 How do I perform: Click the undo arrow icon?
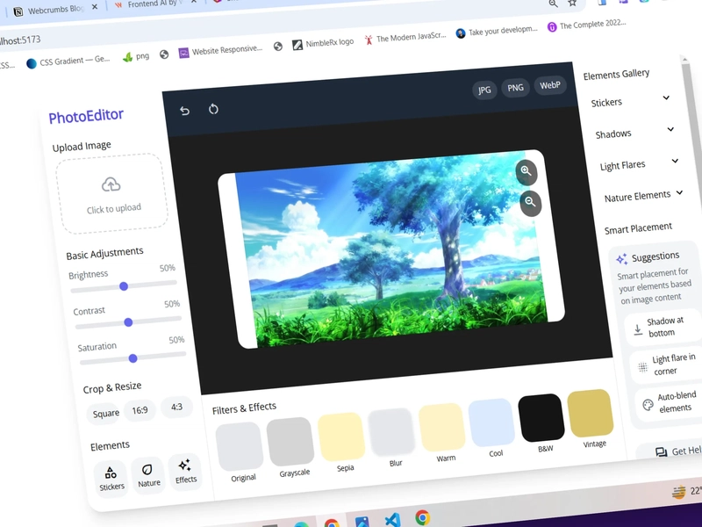(x=184, y=111)
